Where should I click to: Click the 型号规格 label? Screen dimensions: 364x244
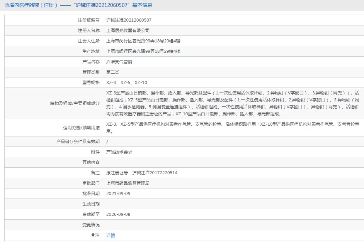(x=91, y=82)
